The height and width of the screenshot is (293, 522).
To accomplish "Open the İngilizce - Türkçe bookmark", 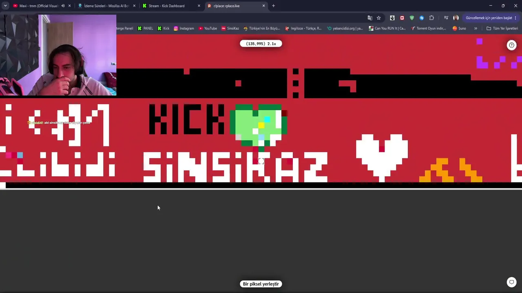I will point(303,28).
